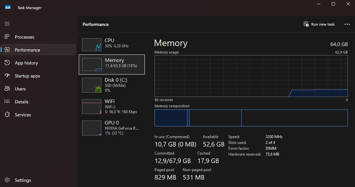Select the Memory resource entry
This screenshot has width=355, height=187.
tap(112, 64)
